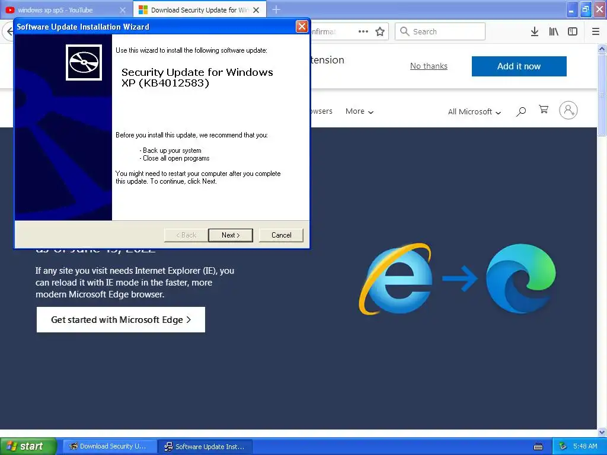This screenshot has height=455, width=607.
Task: Toggle the sidebar view icon
Action: coord(573,31)
